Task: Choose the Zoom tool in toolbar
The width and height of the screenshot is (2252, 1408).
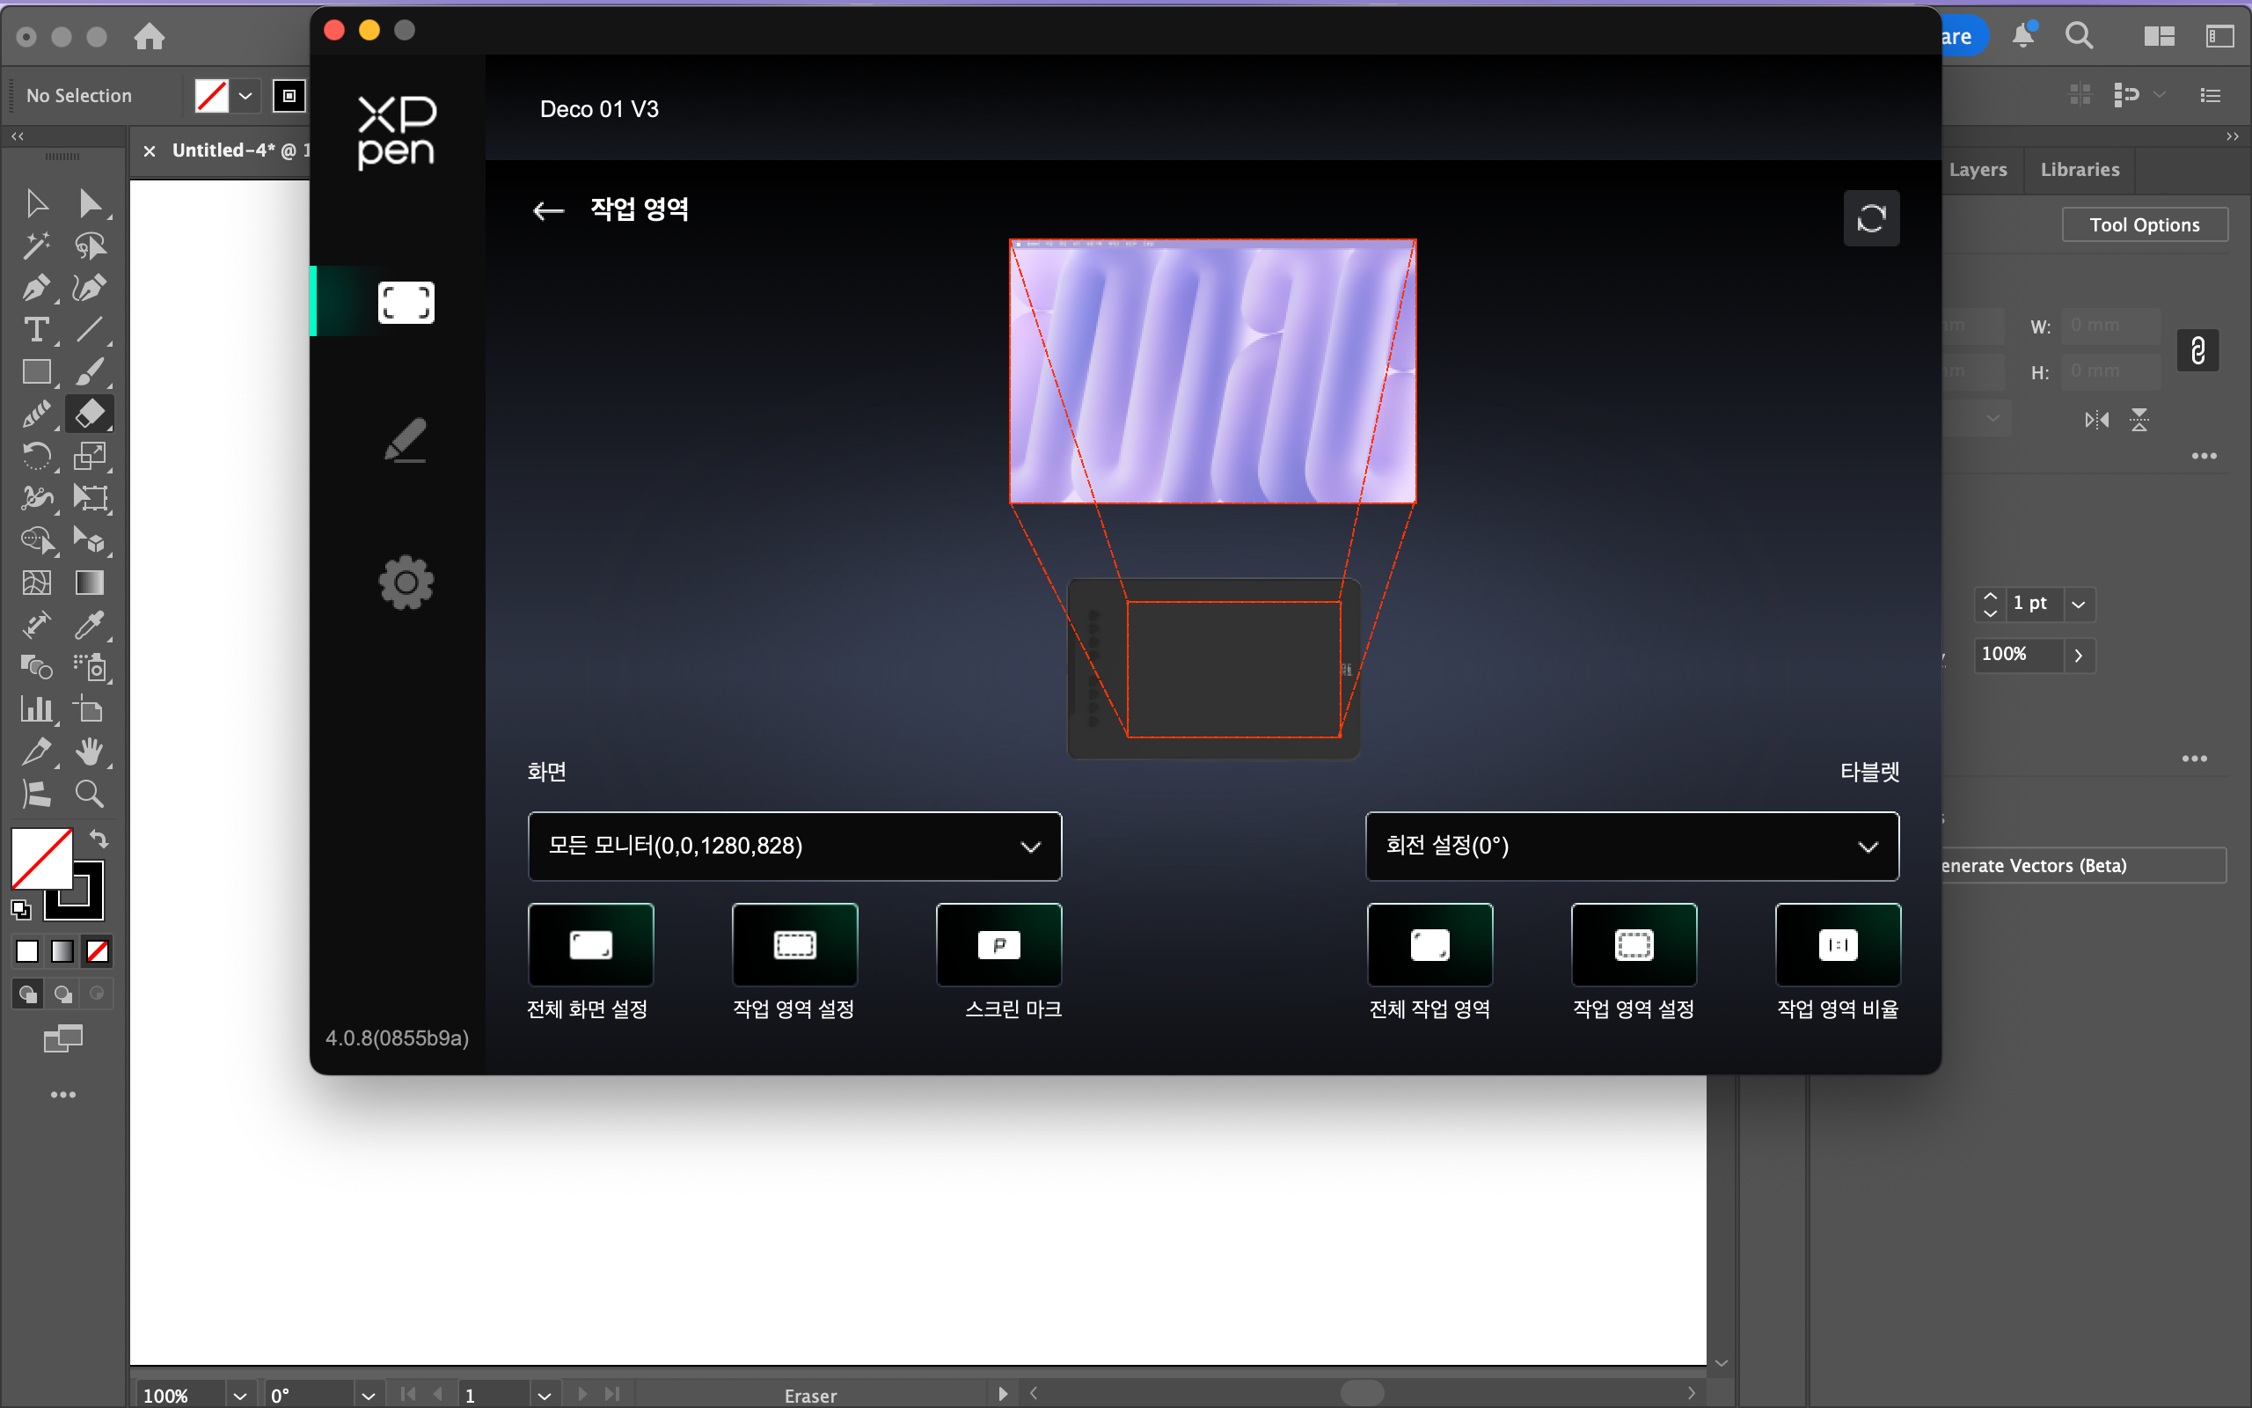Action: coord(90,794)
